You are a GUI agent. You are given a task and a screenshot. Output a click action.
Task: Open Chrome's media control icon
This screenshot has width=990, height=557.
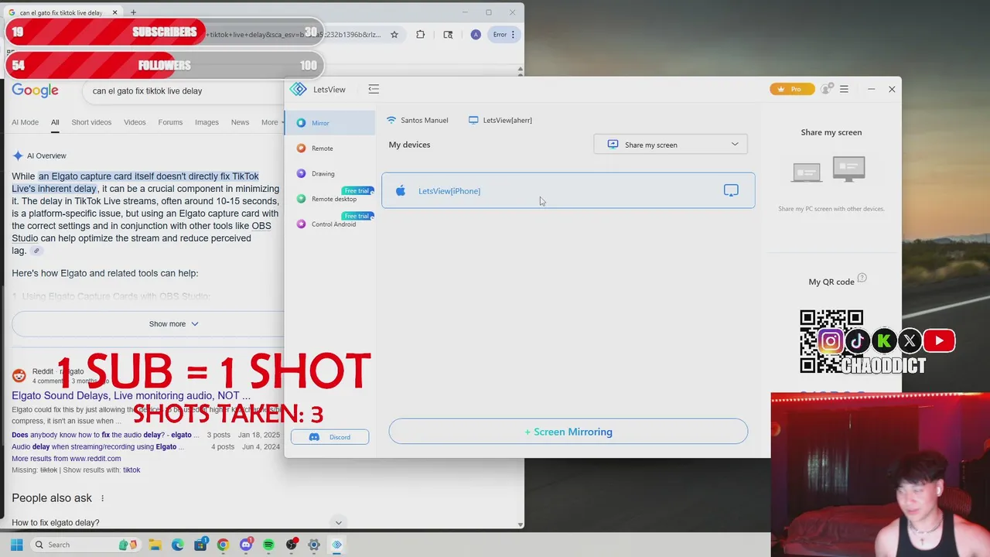448,35
